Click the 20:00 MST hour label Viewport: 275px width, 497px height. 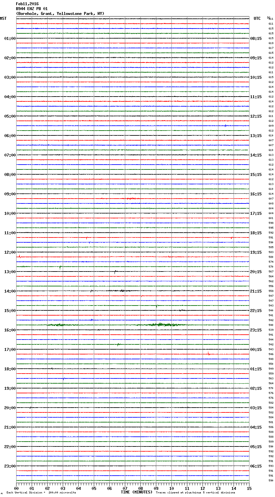pyautogui.click(x=10, y=408)
